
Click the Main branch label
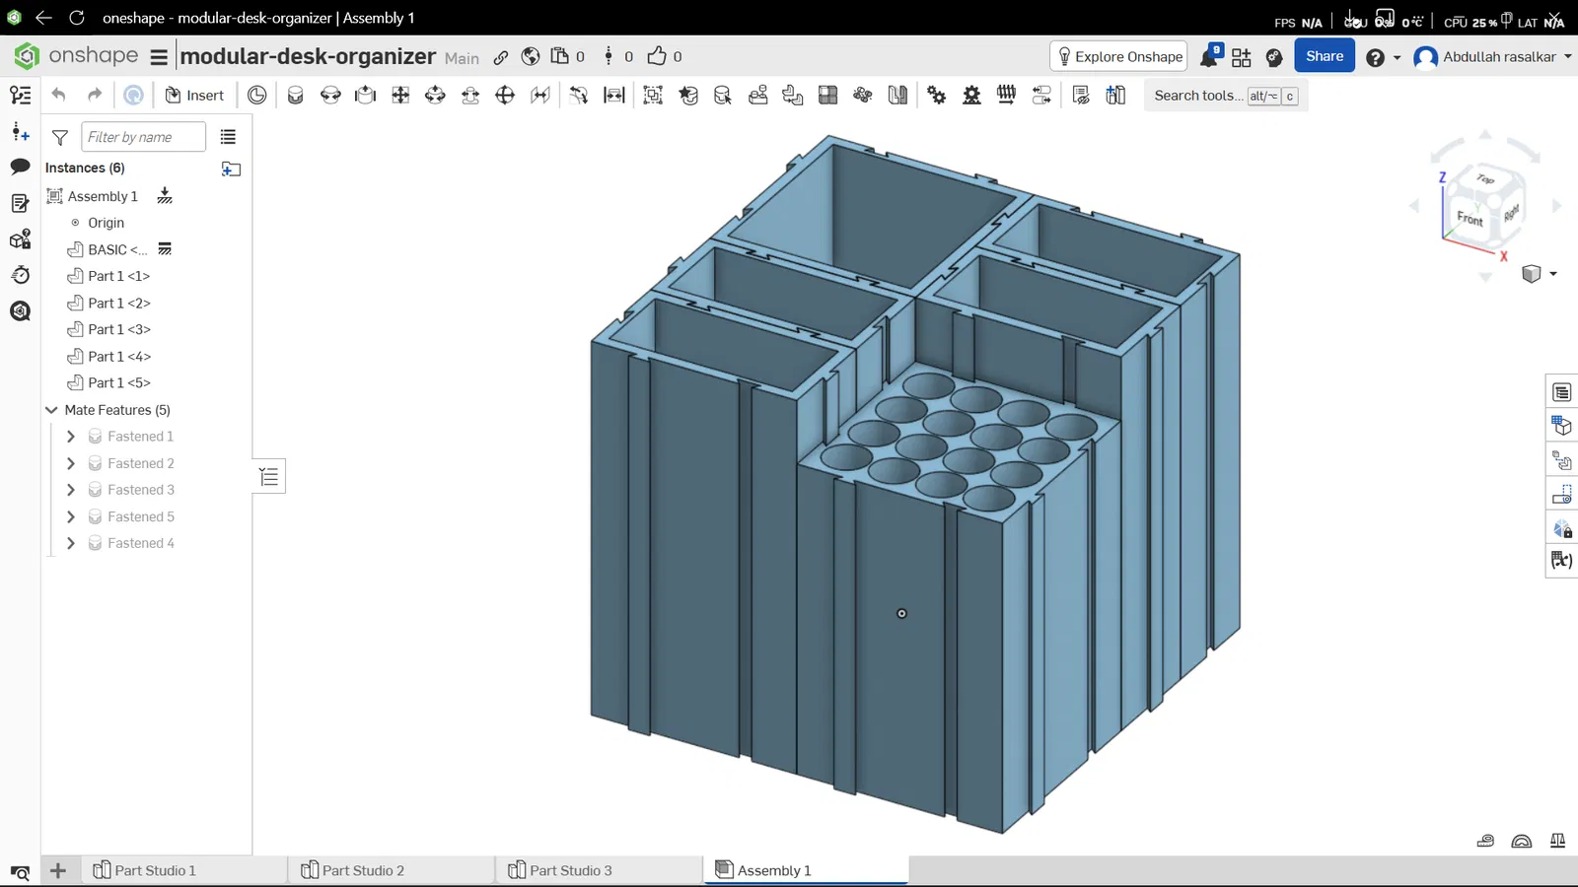[462, 58]
